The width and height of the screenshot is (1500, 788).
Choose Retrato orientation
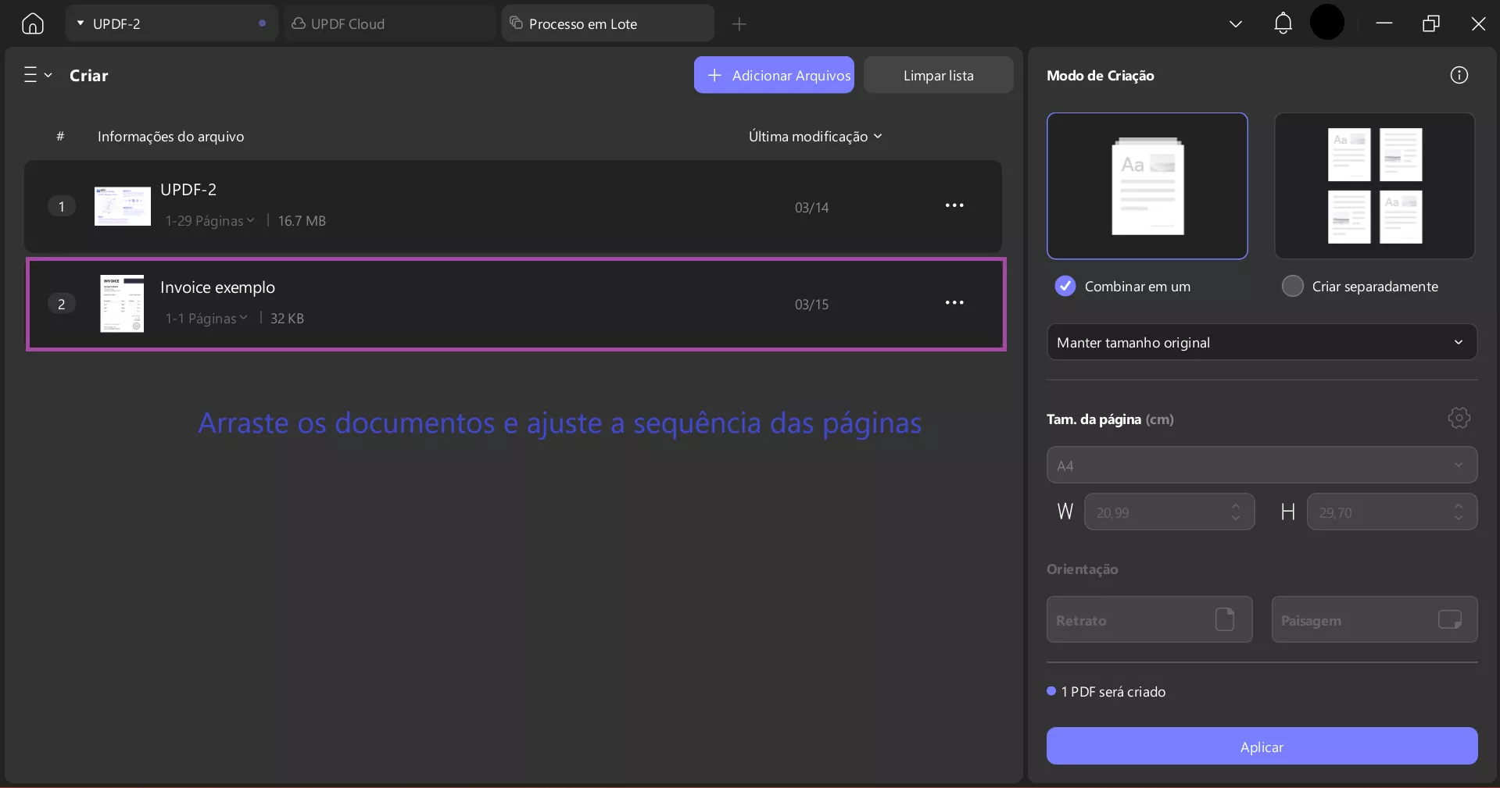(1149, 619)
